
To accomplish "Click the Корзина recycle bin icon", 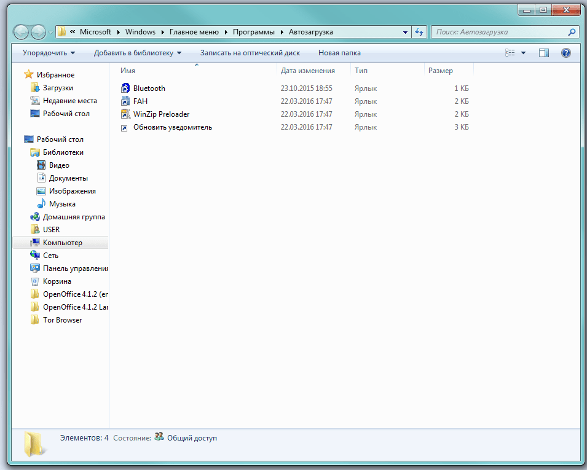I will (35, 281).
